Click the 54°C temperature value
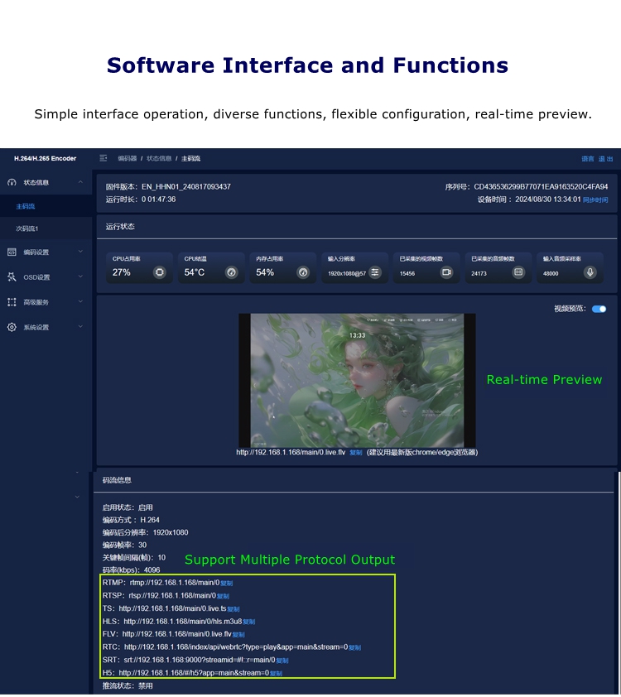This screenshot has width=621, height=697. click(x=195, y=272)
